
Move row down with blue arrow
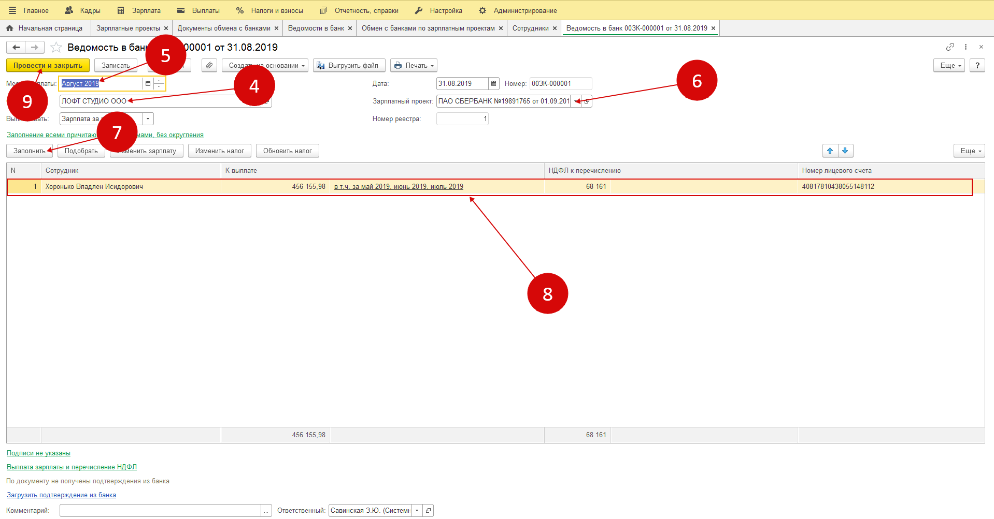click(845, 151)
